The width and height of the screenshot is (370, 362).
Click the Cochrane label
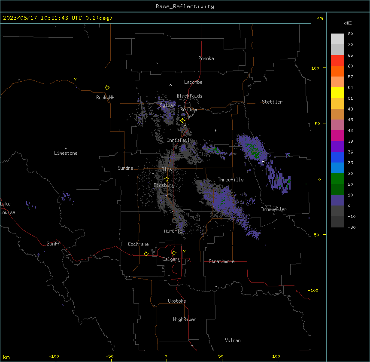138,244
